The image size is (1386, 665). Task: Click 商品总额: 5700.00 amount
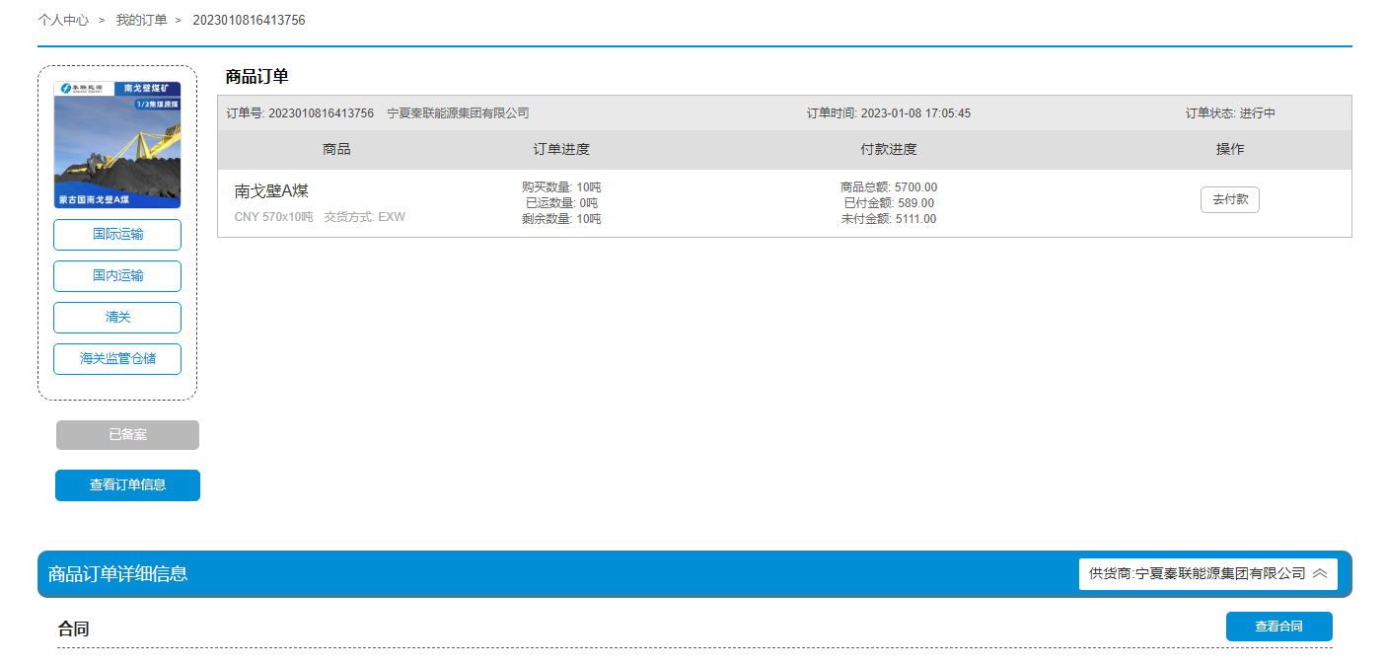pos(889,187)
